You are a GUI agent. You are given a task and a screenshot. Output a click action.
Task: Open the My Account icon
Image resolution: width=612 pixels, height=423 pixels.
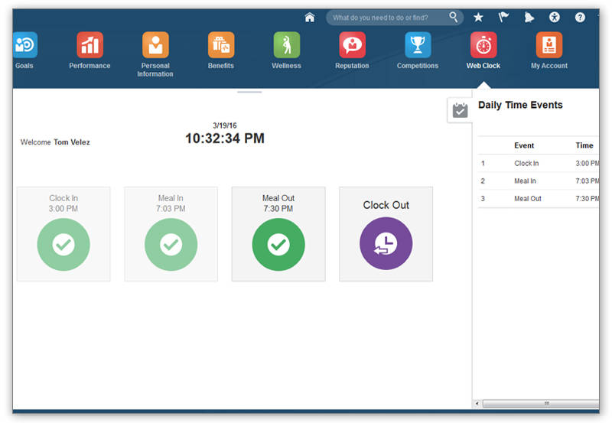pyautogui.click(x=549, y=45)
